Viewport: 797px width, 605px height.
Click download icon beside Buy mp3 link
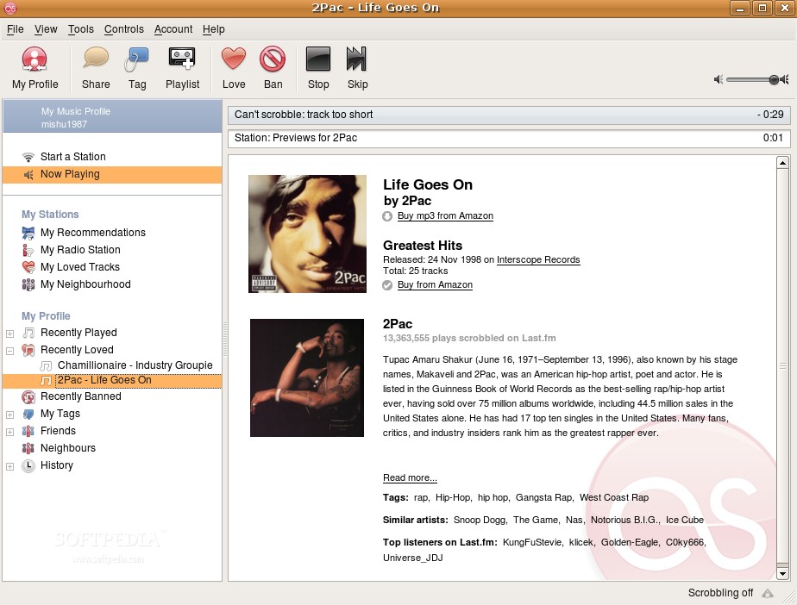tap(387, 216)
